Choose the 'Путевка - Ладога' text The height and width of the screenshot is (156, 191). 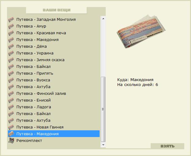tap(34, 107)
